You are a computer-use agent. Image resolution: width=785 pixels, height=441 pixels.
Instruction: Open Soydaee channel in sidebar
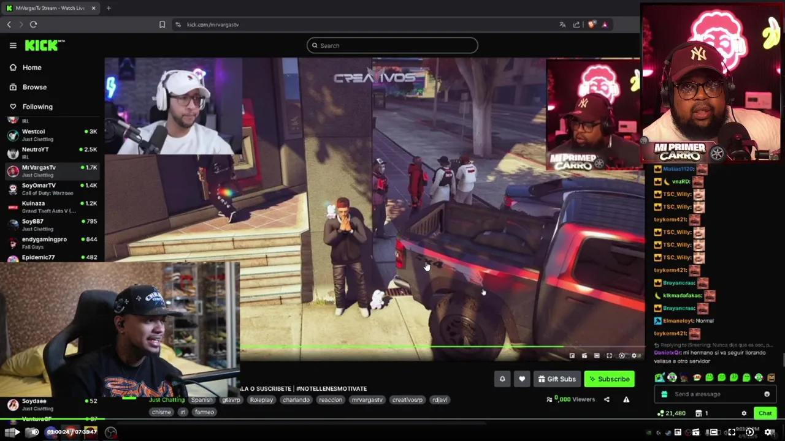[x=52, y=404]
